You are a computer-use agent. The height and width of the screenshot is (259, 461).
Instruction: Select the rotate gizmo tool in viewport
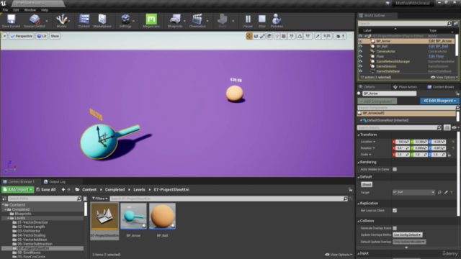256,36
